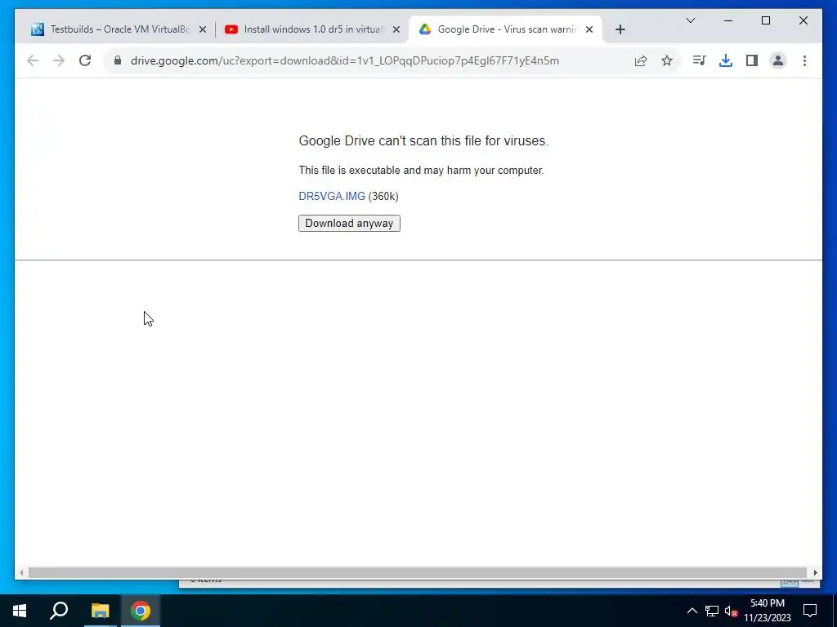Open a new tab with plus button
Screen dimensions: 837x627
tap(620, 29)
